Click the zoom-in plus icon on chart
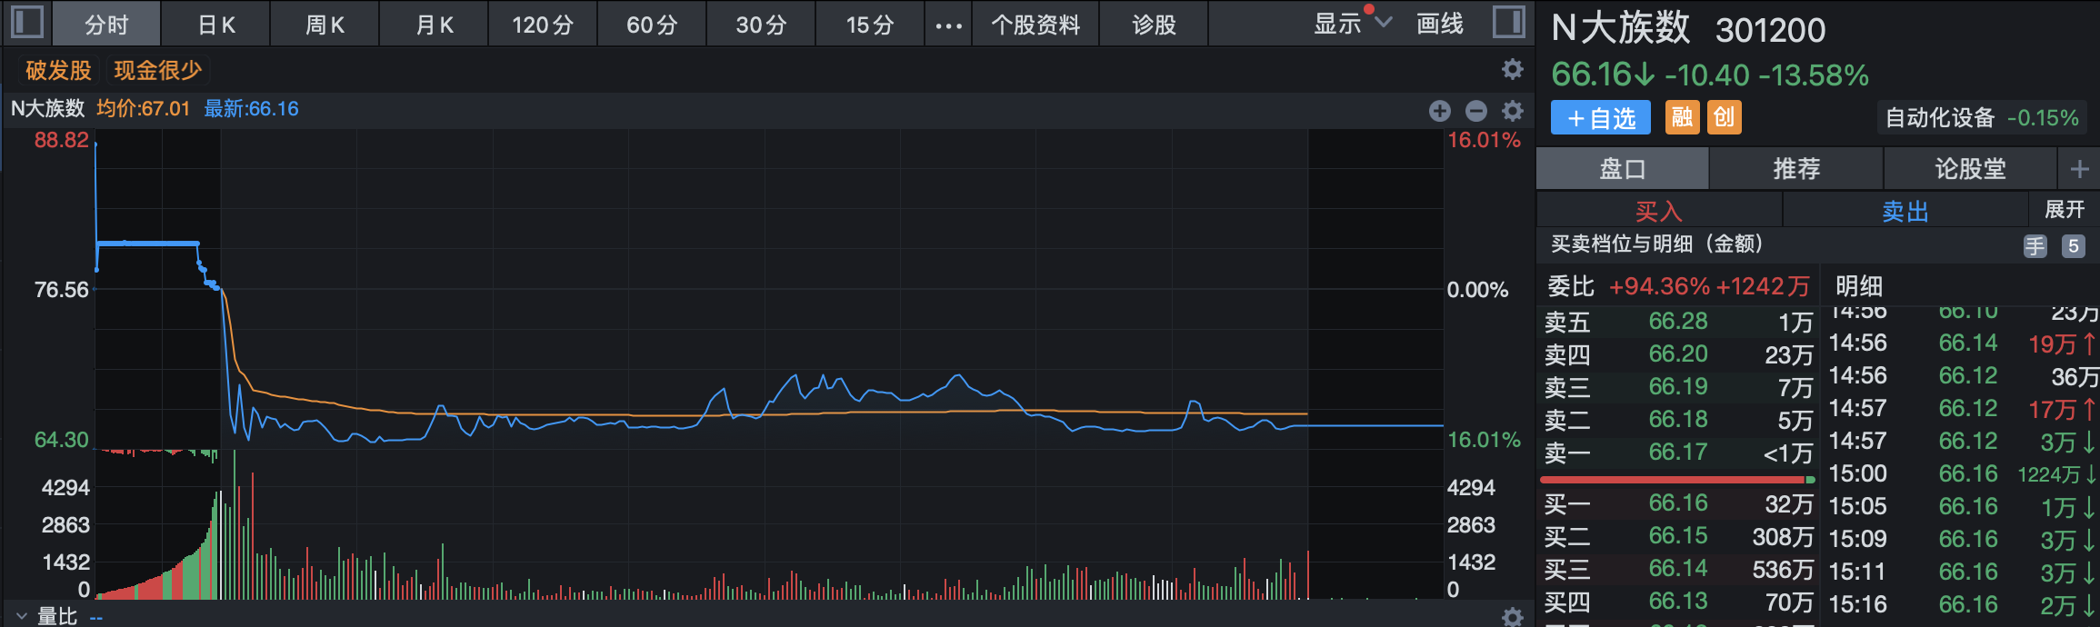Viewport: 2100px width, 627px height. pyautogui.click(x=1439, y=111)
